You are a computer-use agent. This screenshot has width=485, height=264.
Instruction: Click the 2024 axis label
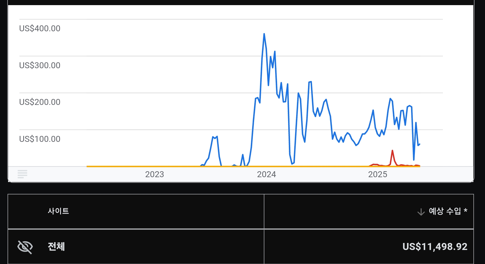coord(267,174)
